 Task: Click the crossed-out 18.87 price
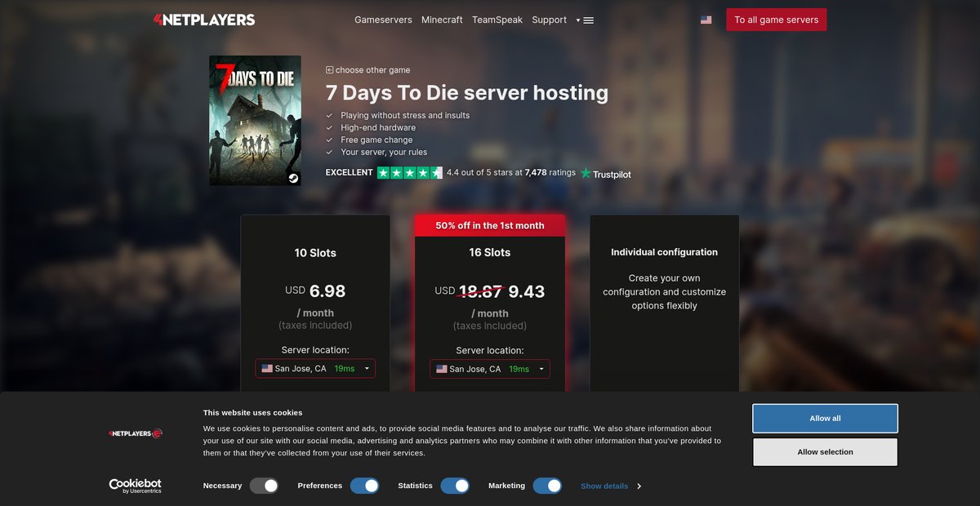click(x=480, y=291)
